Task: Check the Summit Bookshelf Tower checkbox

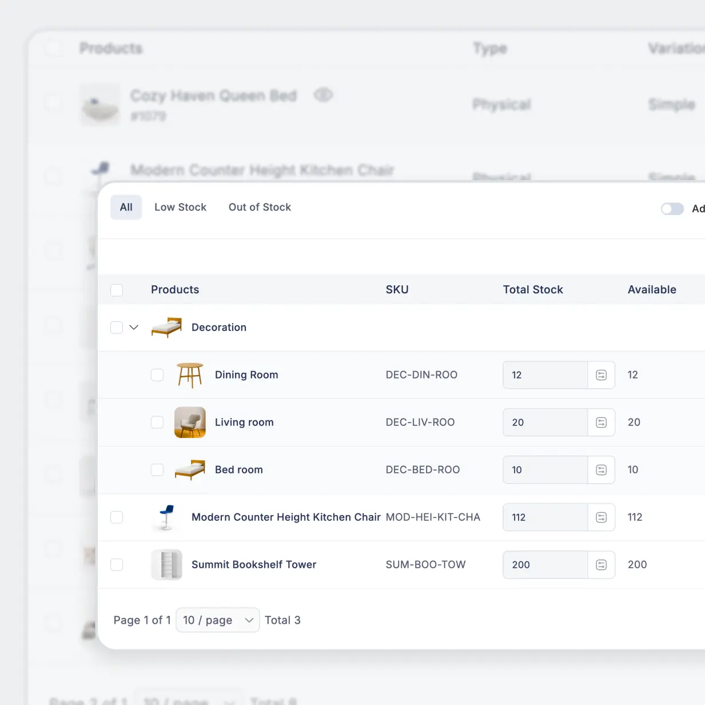Action: pos(117,565)
